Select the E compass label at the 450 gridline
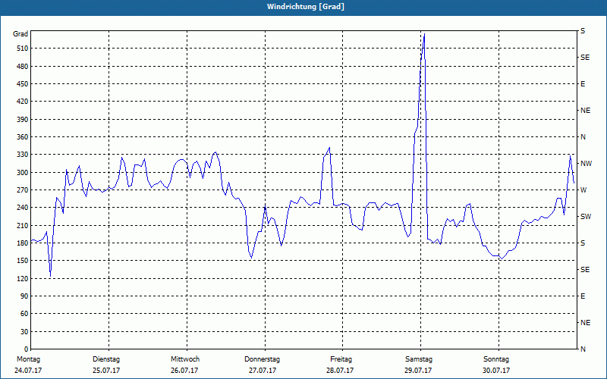This screenshot has height=379, width=607. [x=583, y=84]
